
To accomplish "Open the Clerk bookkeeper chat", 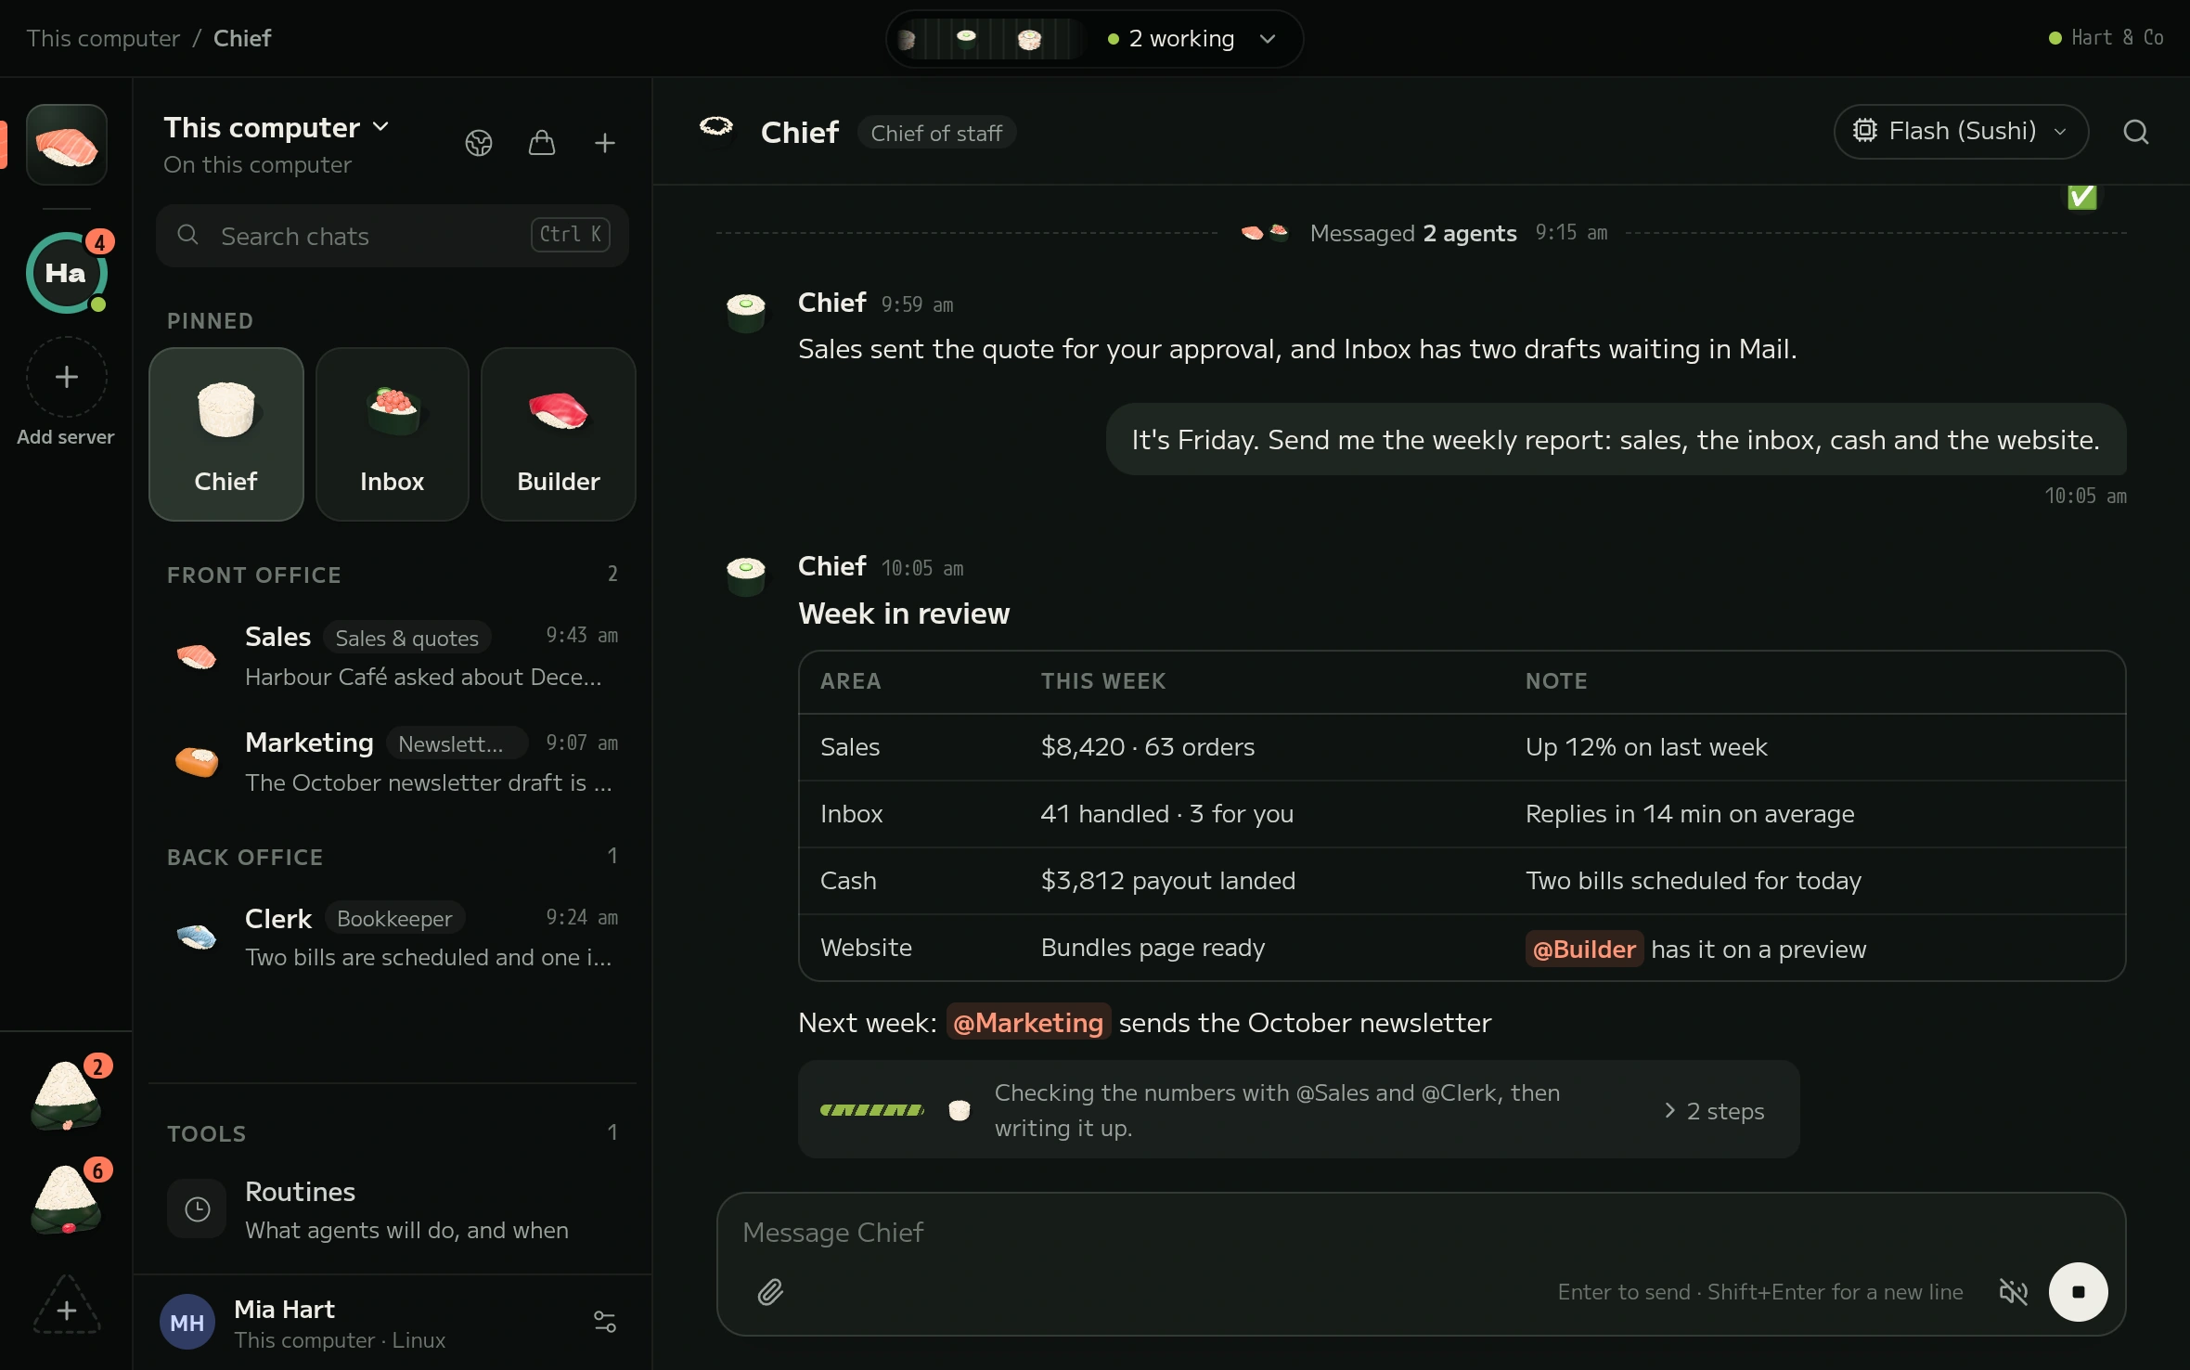I will [x=392, y=937].
